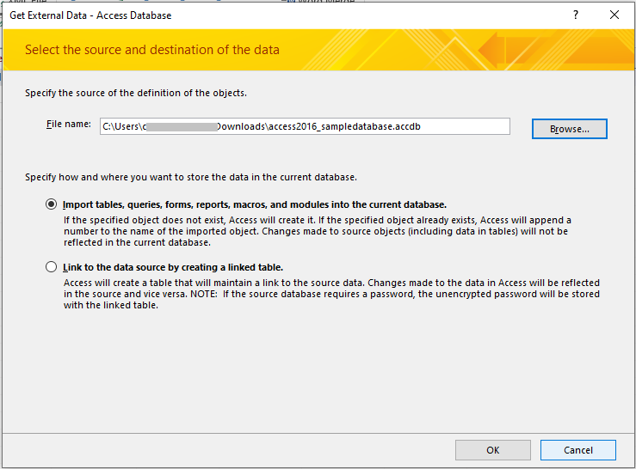Click the File name label
Screen dimensions: 636x469
(x=69, y=125)
